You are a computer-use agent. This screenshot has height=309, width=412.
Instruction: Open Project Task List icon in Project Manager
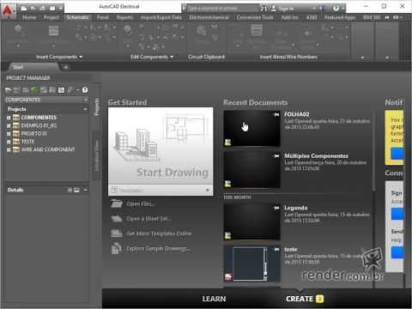click(44, 90)
